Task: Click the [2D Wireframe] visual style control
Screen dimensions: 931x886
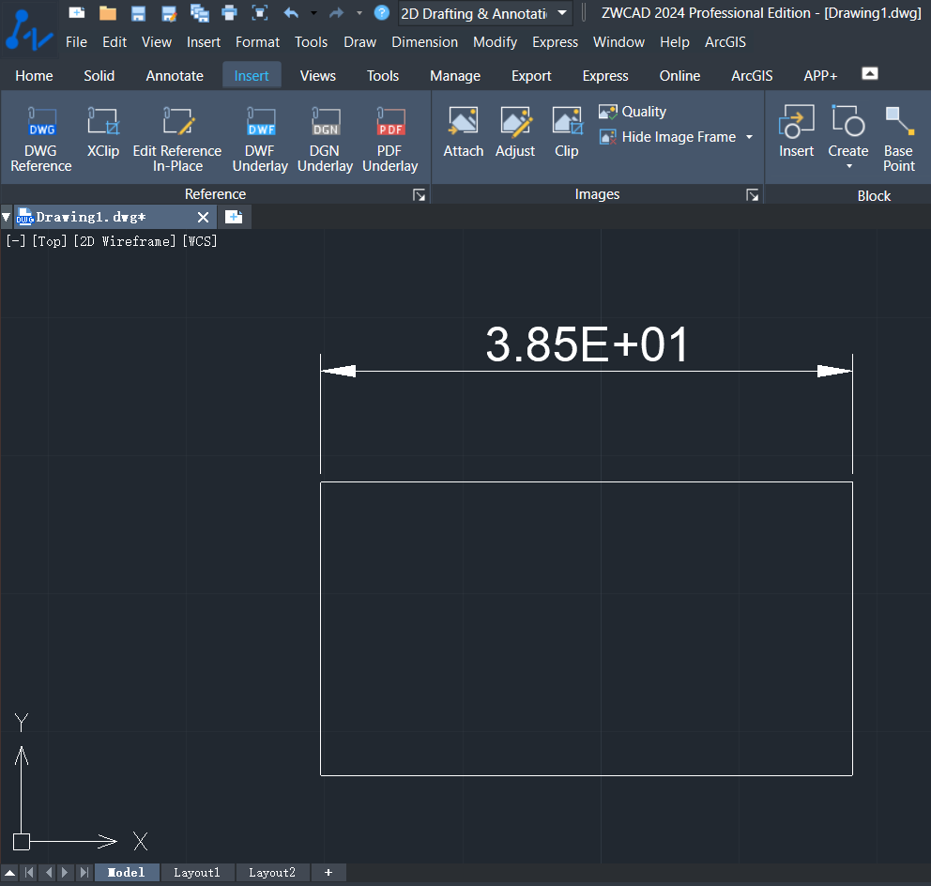Action: coord(125,241)
